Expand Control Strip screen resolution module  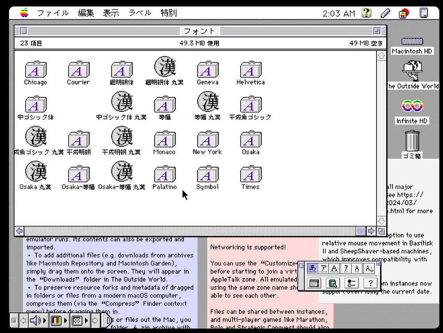pos(80,321)
